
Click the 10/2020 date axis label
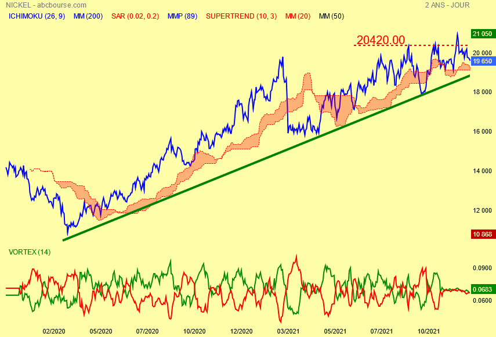click(194, 331)
